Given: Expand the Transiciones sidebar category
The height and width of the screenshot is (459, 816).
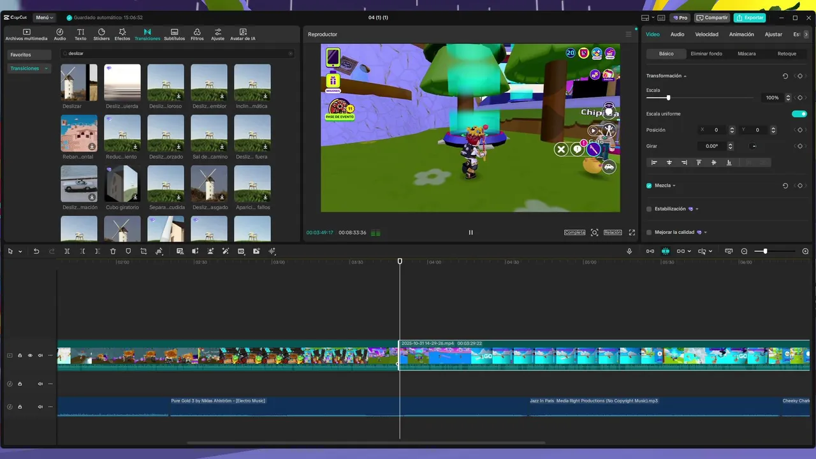Looking at the screenshot, I should coord(46,68).
